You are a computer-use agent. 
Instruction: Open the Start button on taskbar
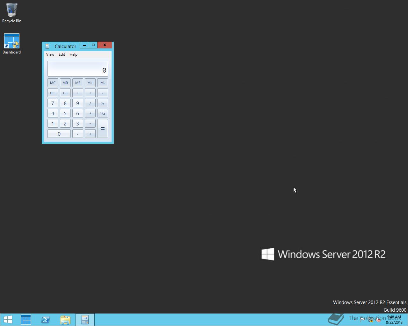(8, 320)
